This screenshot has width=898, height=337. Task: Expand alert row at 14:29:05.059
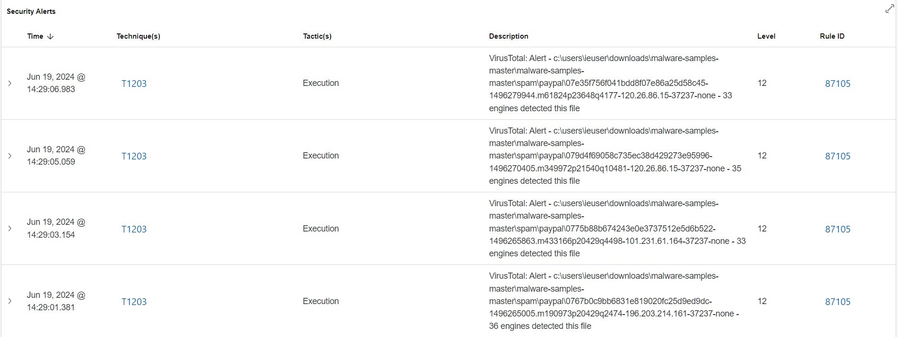(10, 156)
